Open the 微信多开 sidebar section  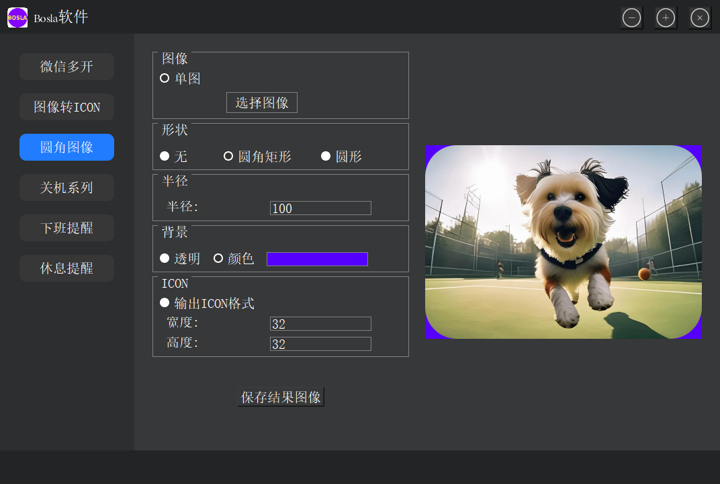tap(66, 67)
